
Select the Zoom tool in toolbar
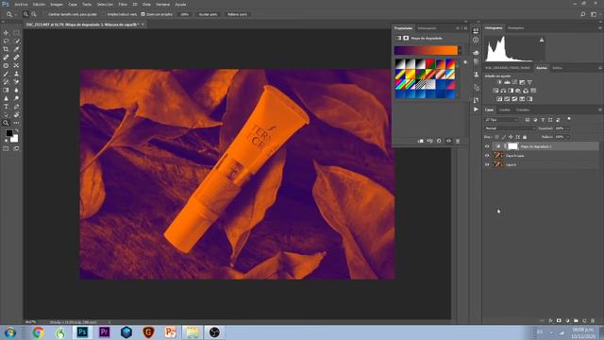(x=6, y=123)
